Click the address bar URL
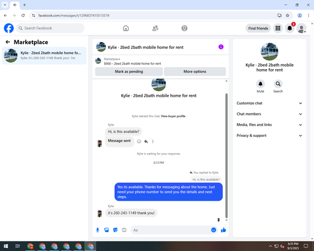The image size is (314, 251). pos(73,16)
